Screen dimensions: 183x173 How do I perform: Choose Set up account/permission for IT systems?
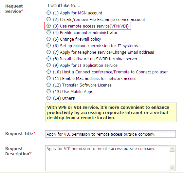[48, 45]
